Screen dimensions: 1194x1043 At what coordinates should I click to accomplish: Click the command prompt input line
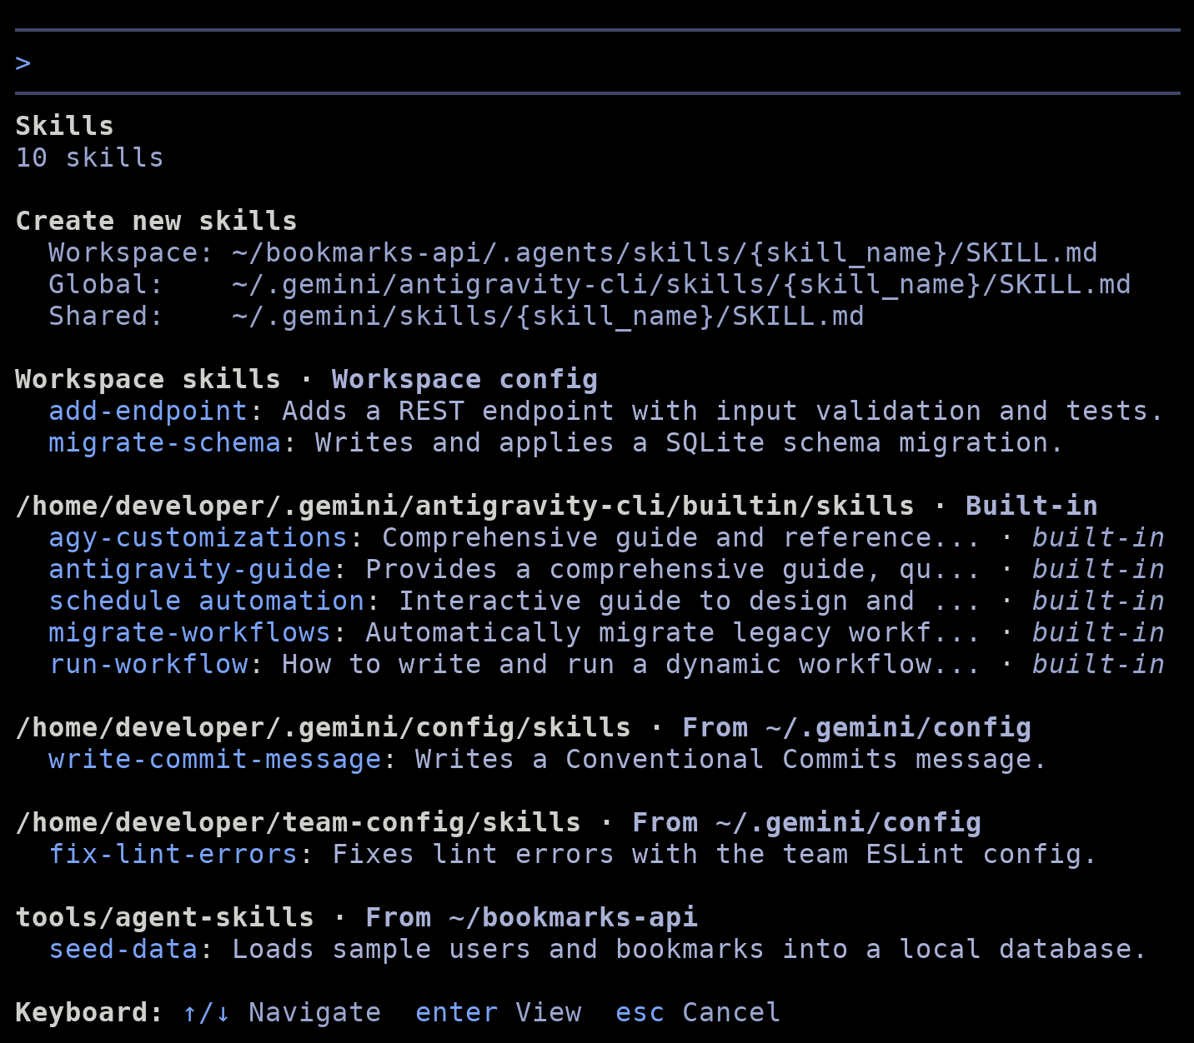point(597,62)
